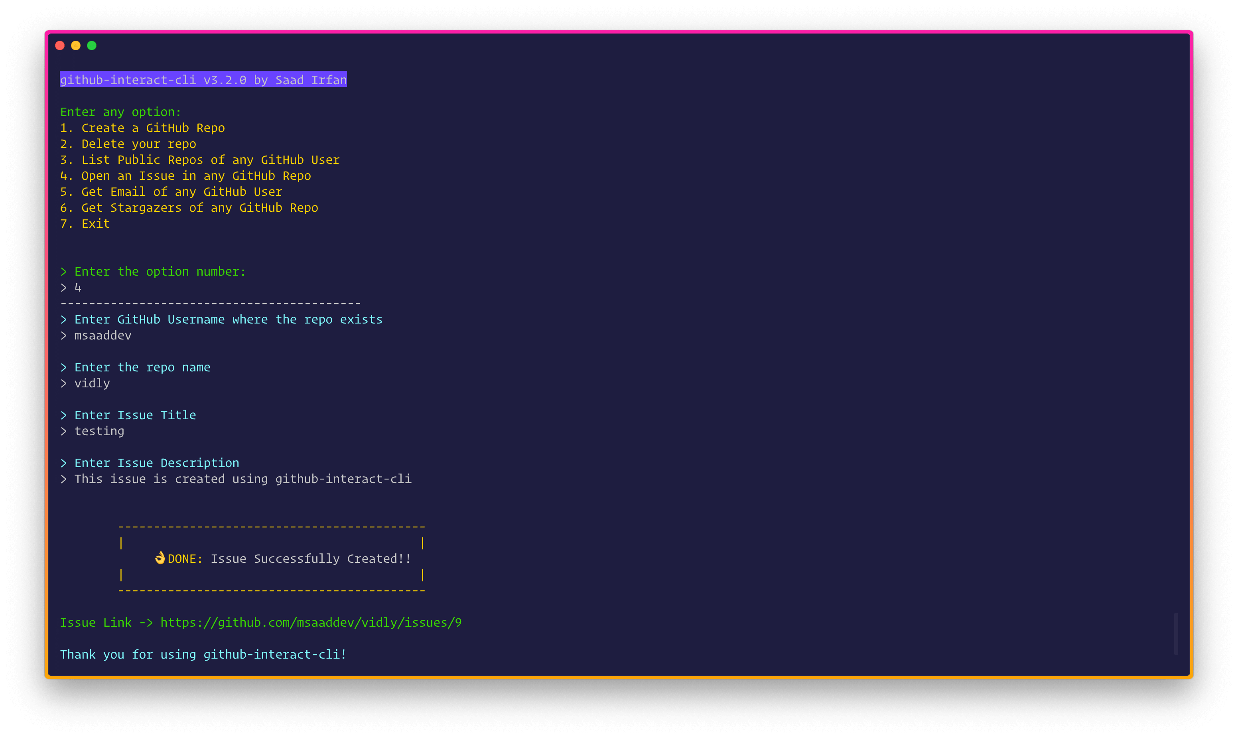Screen dimensions: 1238x738
Task: Click the entered issue title testing
Action: pyautogui.click(x=99, y=431)
